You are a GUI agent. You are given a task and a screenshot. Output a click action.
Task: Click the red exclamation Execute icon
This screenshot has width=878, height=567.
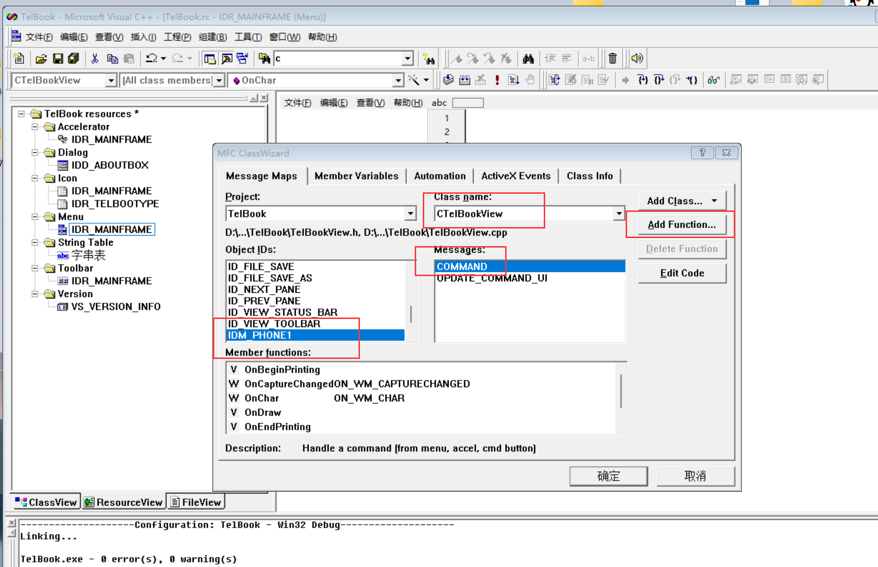(497, 80)
